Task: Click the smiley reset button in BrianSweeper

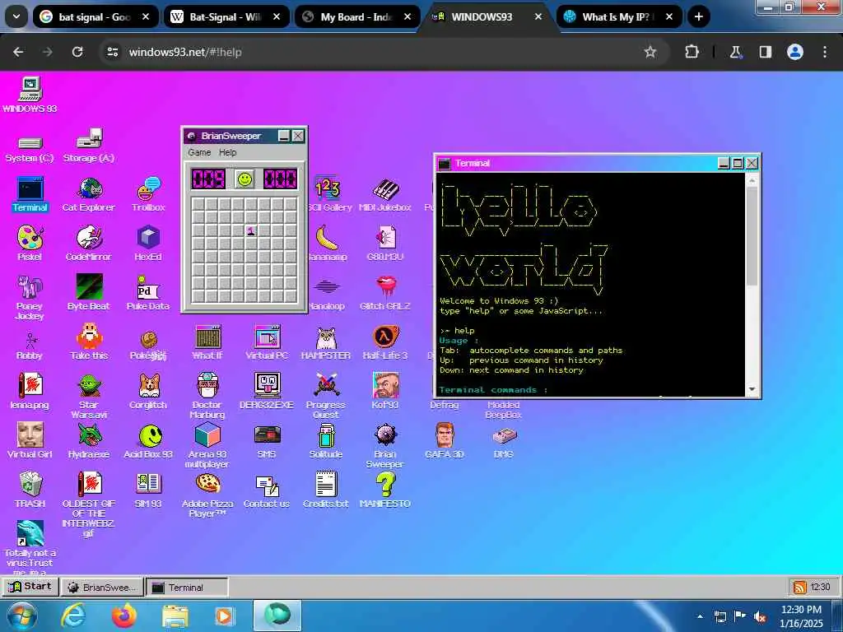Action: point(245,179)
